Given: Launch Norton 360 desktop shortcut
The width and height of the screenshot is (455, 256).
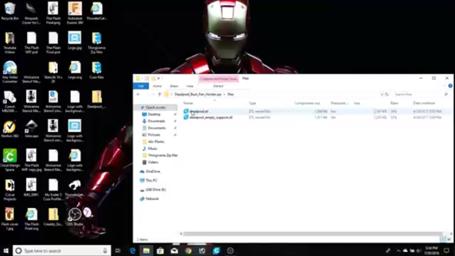Looking at the screenshot, I should [x=10, y=129].
